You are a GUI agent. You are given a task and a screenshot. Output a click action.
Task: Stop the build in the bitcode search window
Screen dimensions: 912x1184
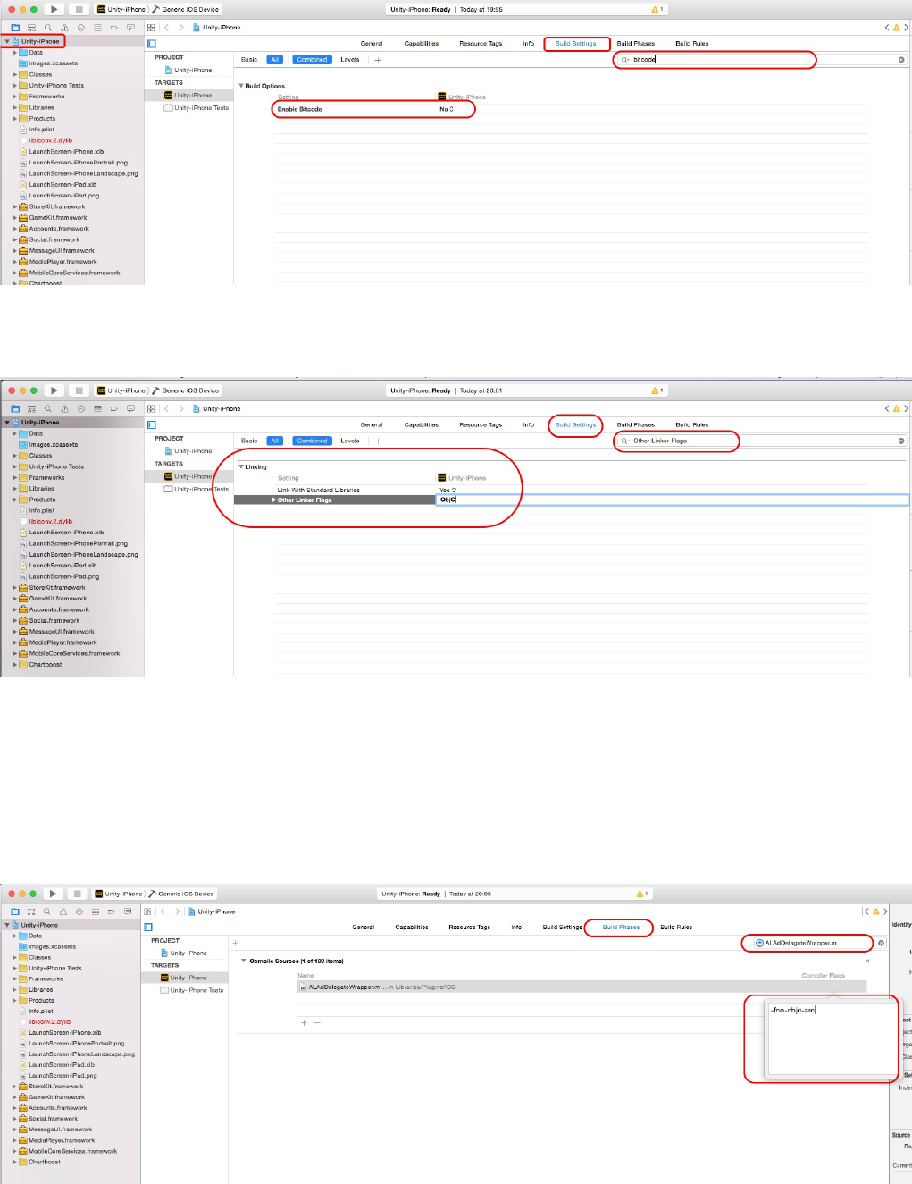79,9
